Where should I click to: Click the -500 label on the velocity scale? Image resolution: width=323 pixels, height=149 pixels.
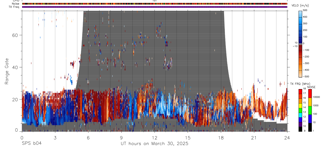point(306,77)
